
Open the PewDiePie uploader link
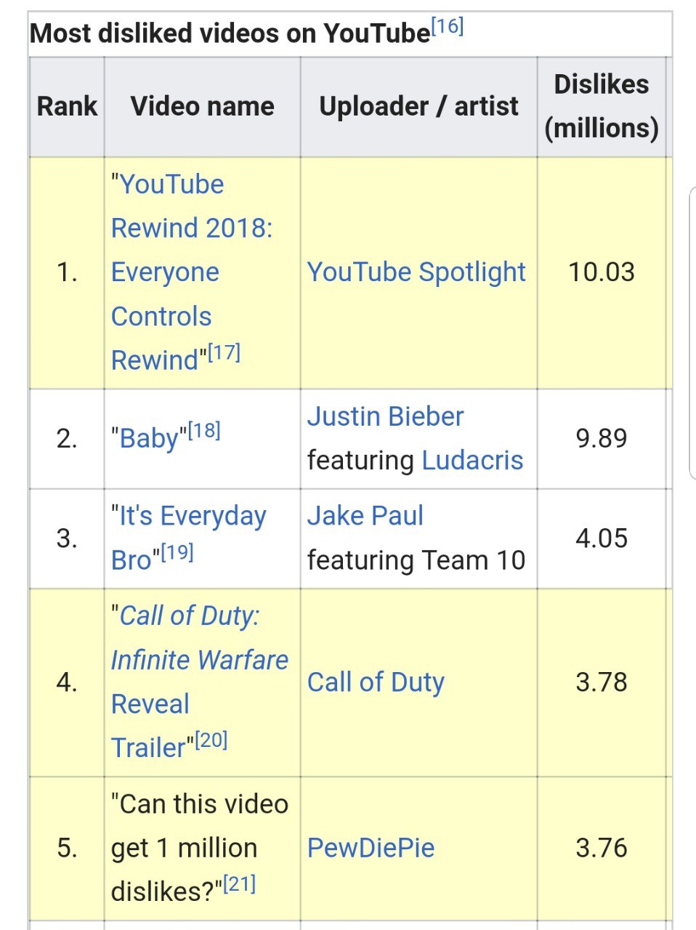[x=371, y=848]
